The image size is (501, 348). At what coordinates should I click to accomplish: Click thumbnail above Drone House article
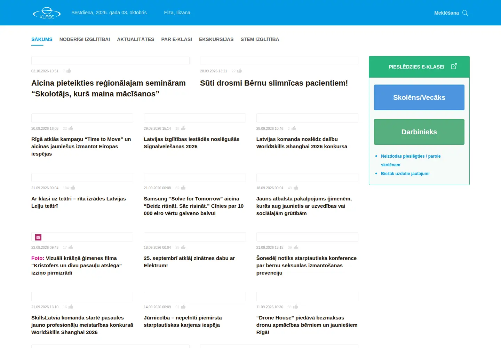pyautogui.click(x=307, y=296)
